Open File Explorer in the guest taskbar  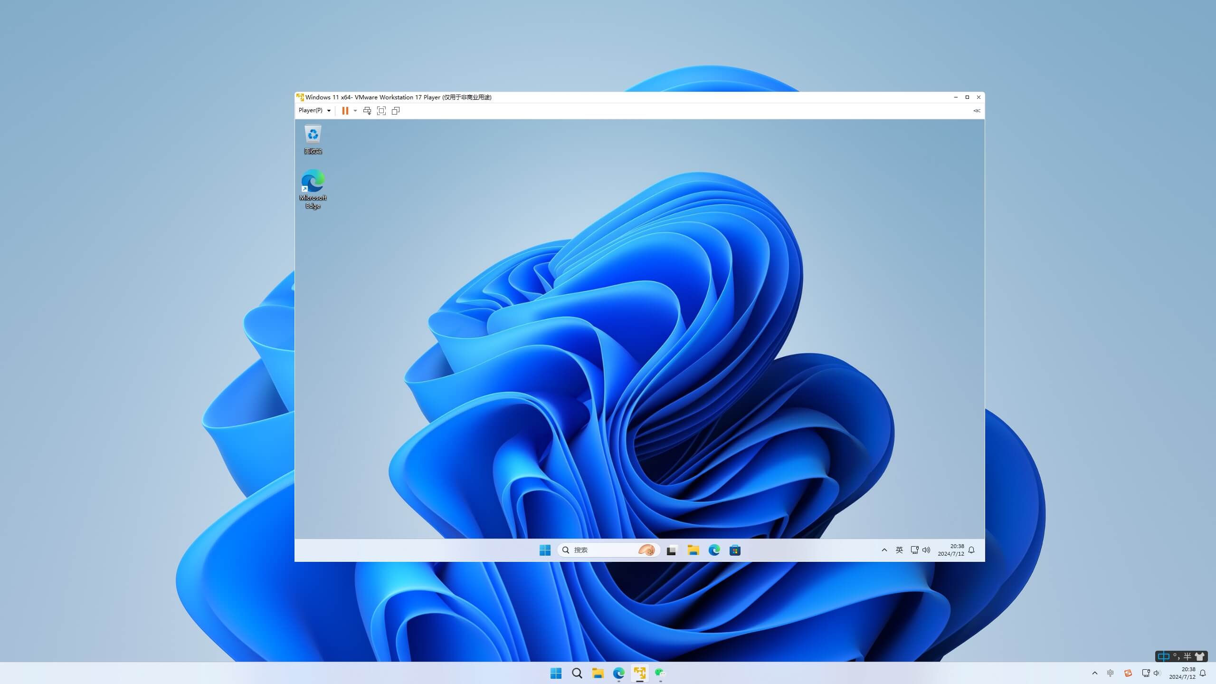[x=693, y=550]
